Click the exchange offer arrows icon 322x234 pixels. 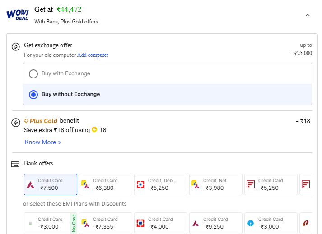point(16,46)
